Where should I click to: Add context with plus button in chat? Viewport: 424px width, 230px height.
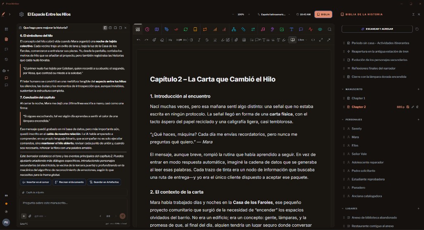point(24,216)
